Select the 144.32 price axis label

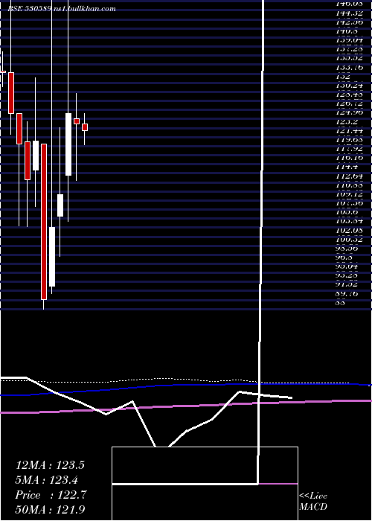pyautogui.click(x=349, y=13)
